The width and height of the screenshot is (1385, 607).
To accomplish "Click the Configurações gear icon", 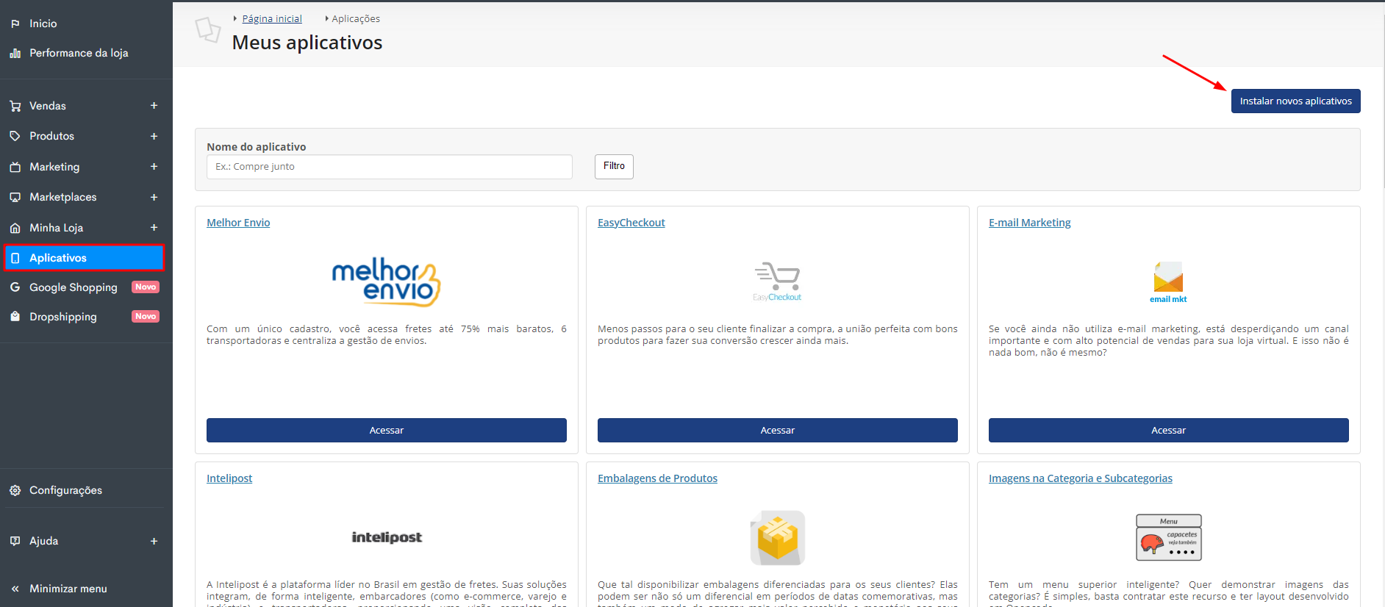I will (15, 490).
